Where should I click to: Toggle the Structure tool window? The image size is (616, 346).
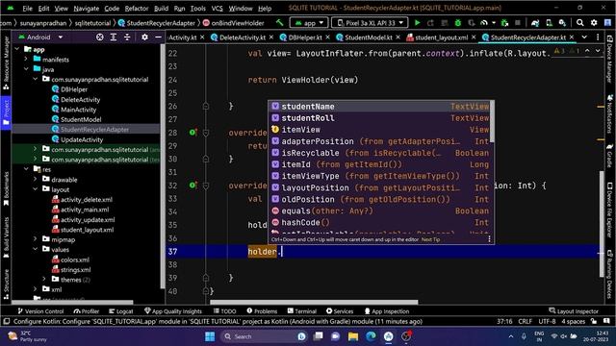pyautogui.click(x=6, y=284)
